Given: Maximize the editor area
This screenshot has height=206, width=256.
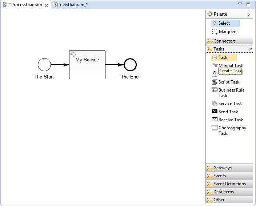Looking at the screenshot, I should click(x=248, y=4).
